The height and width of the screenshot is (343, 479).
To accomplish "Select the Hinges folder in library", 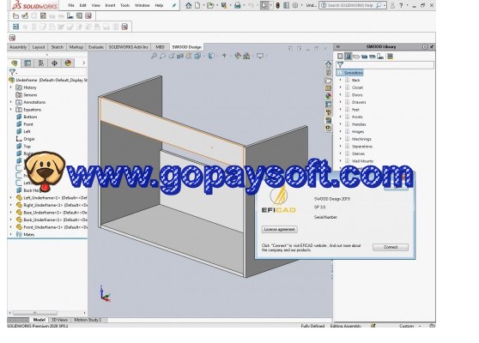I will [358, 131].
